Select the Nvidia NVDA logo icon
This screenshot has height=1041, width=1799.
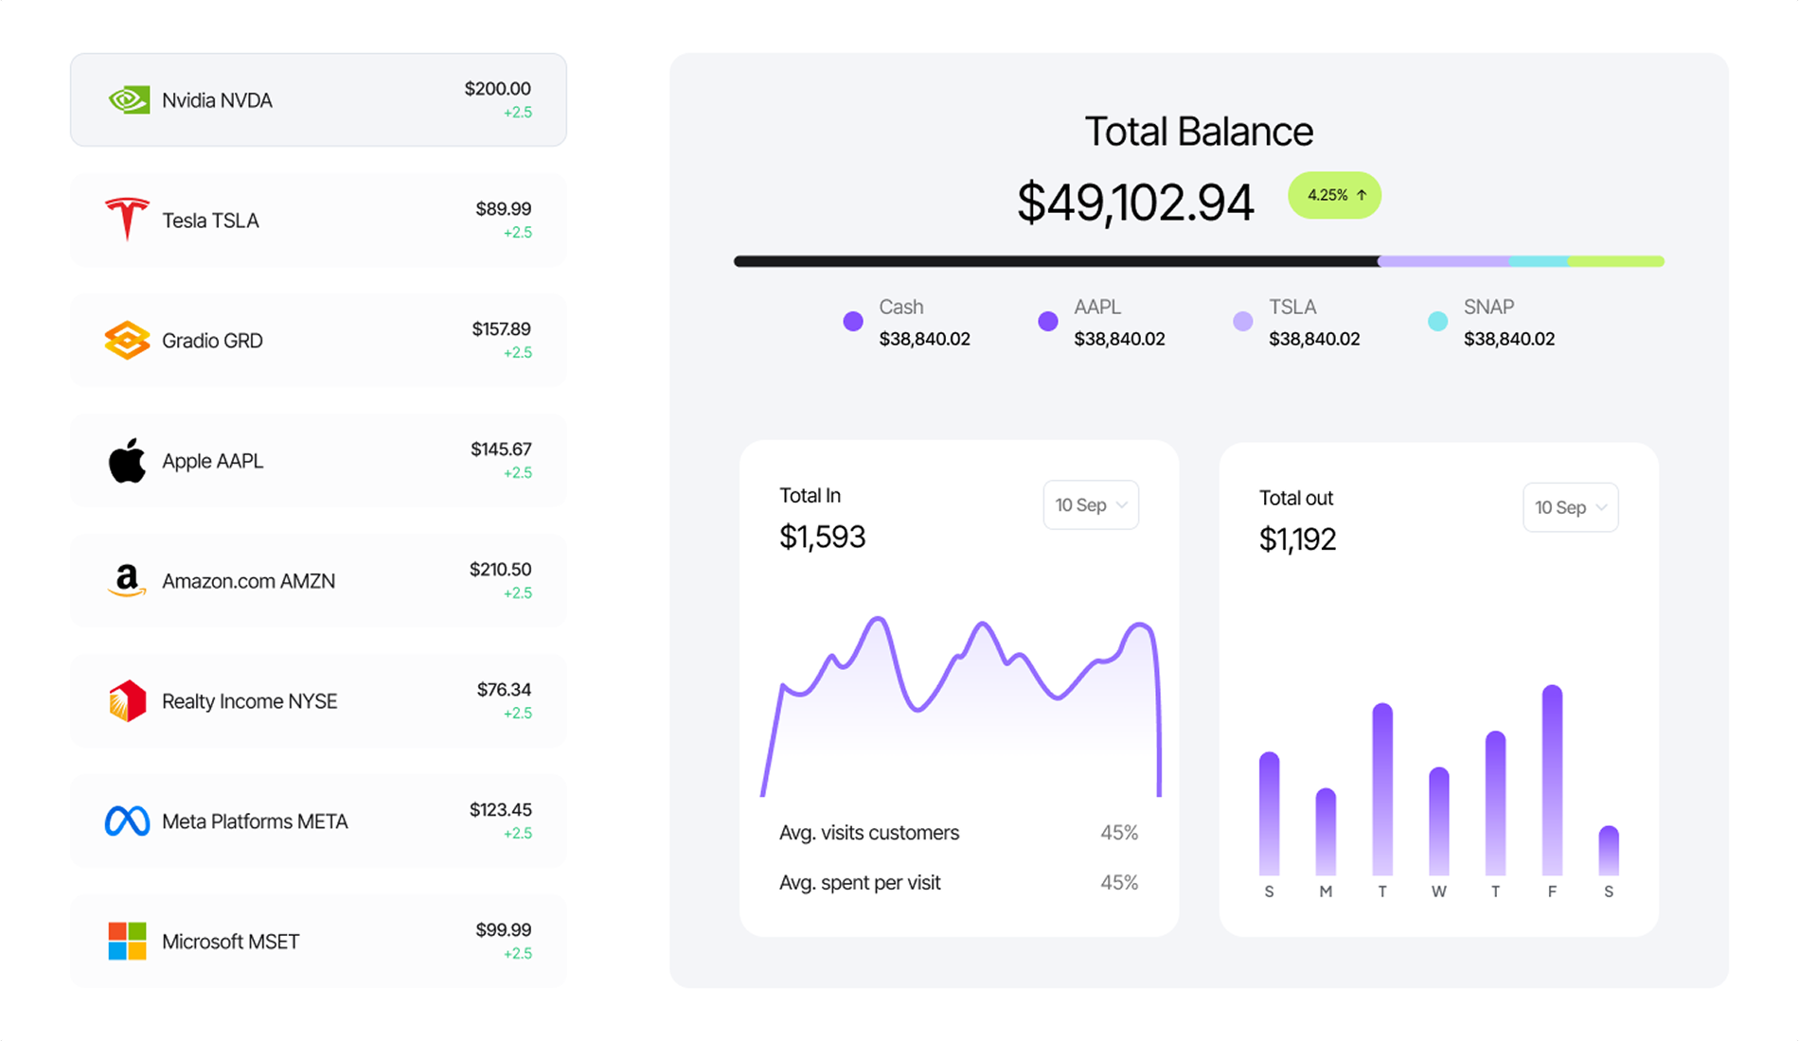128,99
